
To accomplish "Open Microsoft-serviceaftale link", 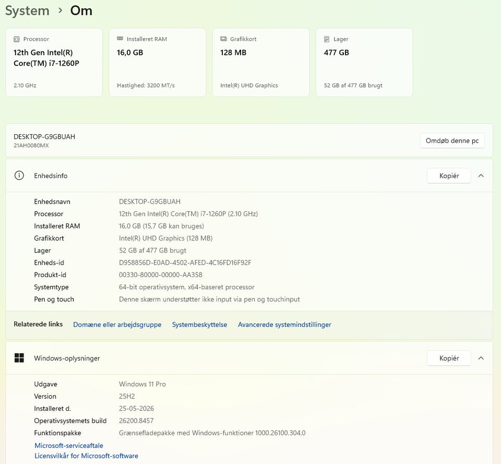I will (x=69, y=445).
